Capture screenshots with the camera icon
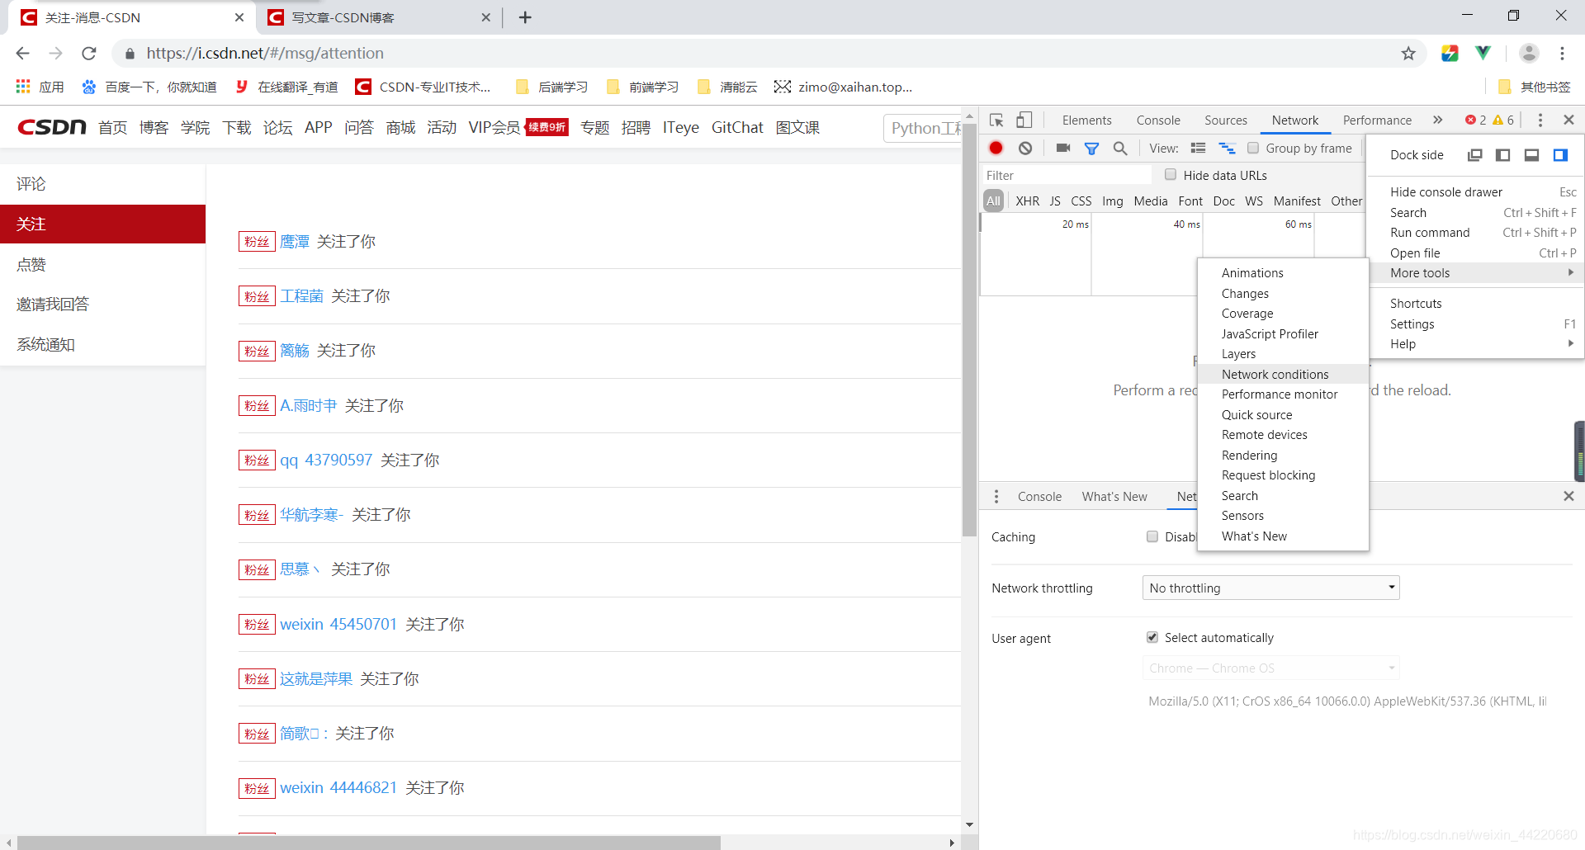This screenshot has width=1585, height=850. click(x=1063, y=148)
